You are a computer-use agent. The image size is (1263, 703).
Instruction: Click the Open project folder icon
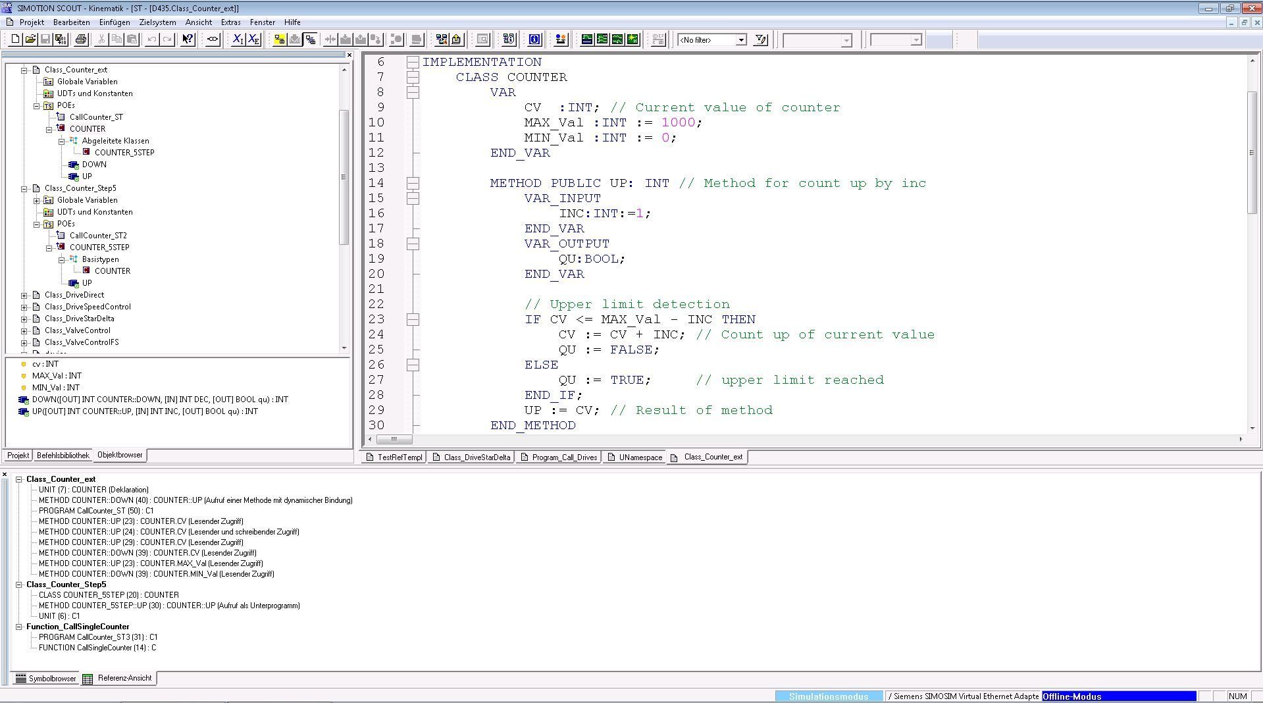(30, 39)
